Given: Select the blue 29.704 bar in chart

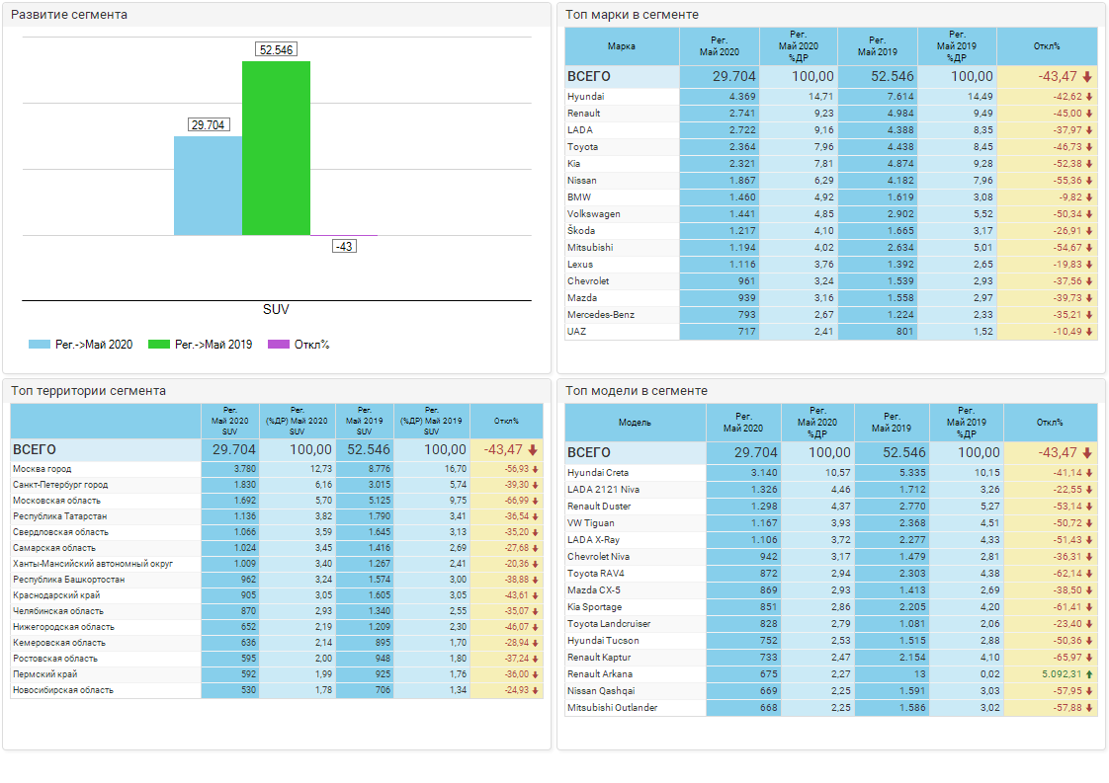Looking at the screenshot, I should click(208, 186).
